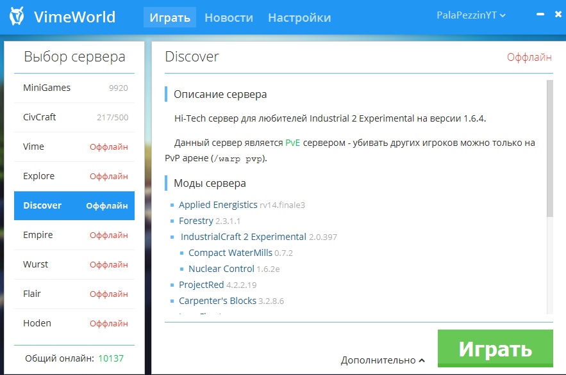Open the Applied Energistics mod link
This screenshot has height=375, width=566.
pyautogui.click(x=218, y=205)
